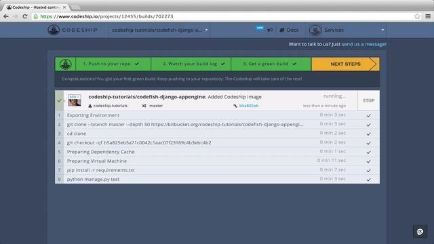Viewport: 434px width, 244px height.
Task: Click the master branch label
Action: pos(156,106)
